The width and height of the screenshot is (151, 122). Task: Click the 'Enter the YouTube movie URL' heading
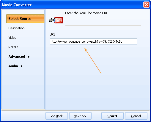tap(86, 13)
